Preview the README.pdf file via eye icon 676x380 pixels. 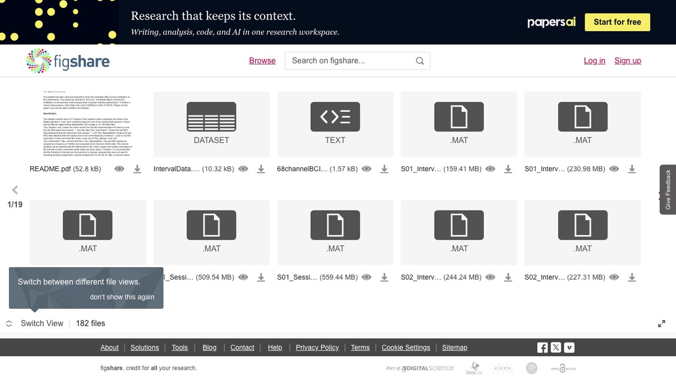(x=119, y=169)
